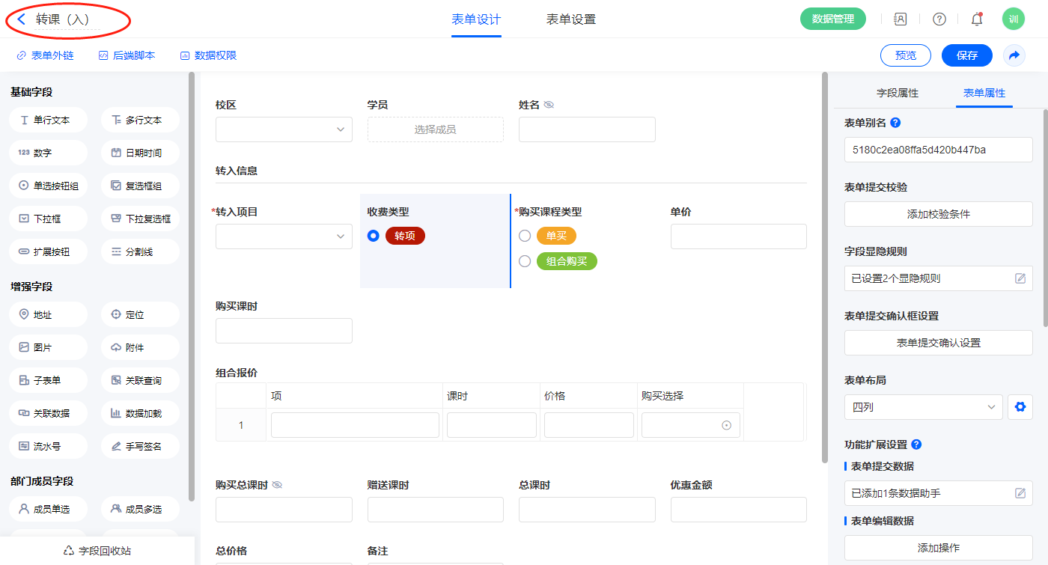Click the 单价 input field
The image size is (1048, 565).
pos(738,236)
